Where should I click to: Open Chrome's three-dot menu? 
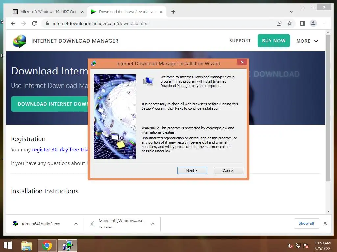point(324,23)
